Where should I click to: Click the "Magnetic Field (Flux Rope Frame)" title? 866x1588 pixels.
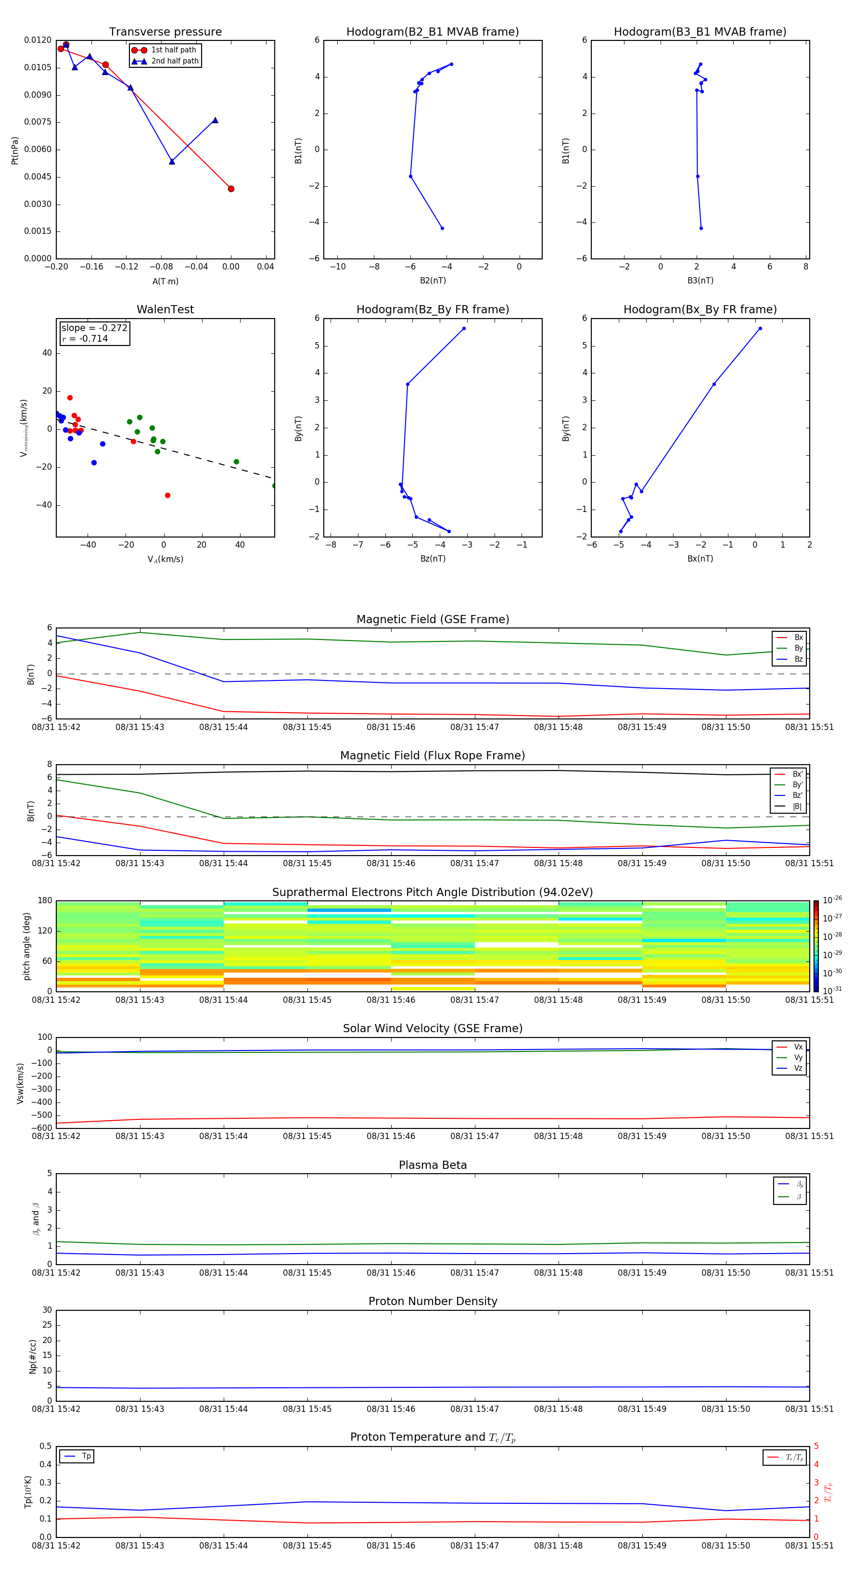click(x=433, y=756)
